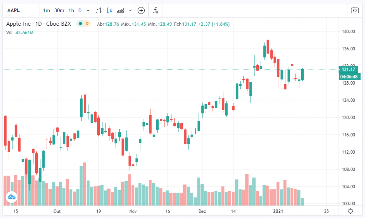Screen dimensions: 365x218
Task: Select the area chart style
Action: pos(120,10)
